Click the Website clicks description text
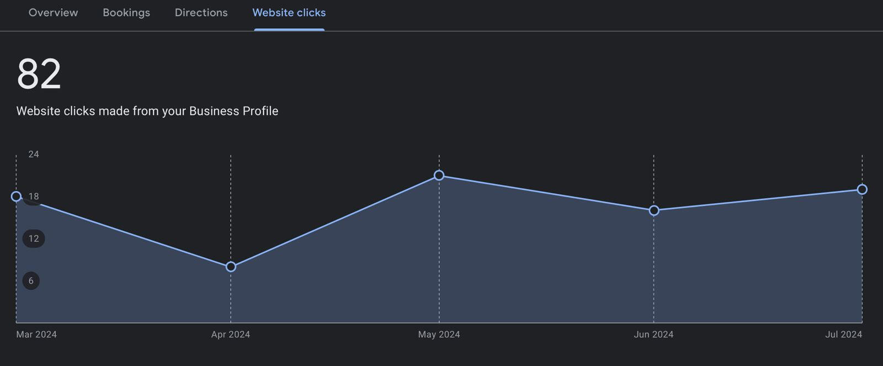 point(147,111)
